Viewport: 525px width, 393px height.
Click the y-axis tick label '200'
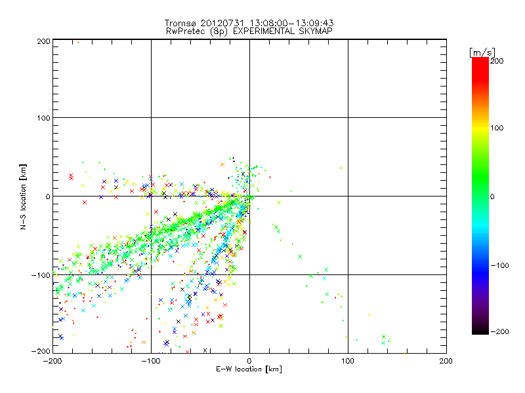click(43, 41)
